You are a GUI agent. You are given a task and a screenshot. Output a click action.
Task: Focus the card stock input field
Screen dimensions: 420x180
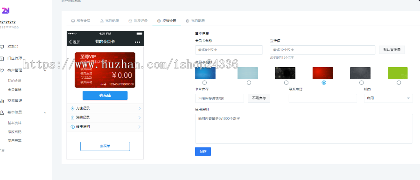click(x=220, y=98)
